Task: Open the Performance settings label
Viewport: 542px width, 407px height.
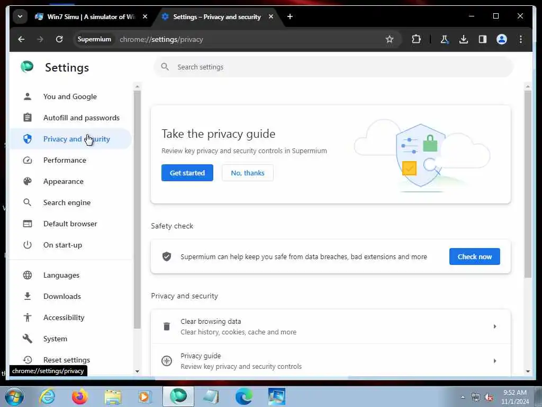Action: point(65,160)
